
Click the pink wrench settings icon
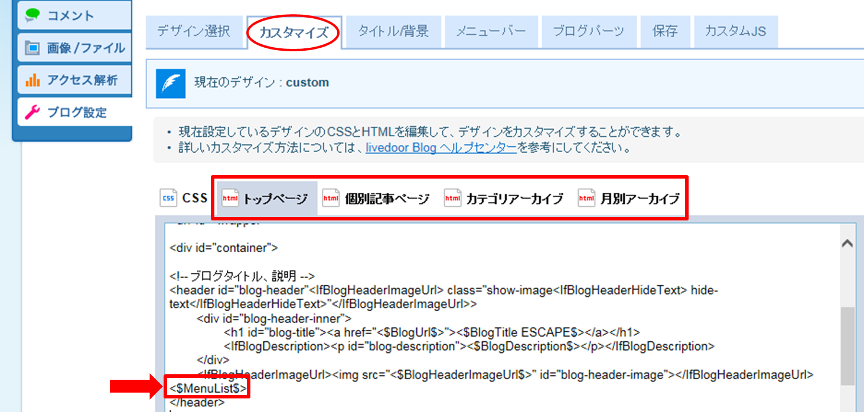(x=32, y=111)
